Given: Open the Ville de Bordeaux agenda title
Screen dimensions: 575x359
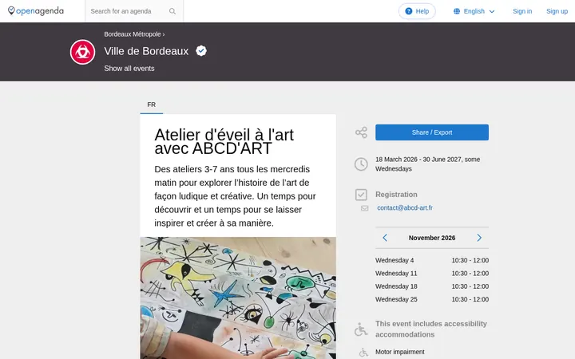Looking at the screenshot, I should (x=146, y=51).
